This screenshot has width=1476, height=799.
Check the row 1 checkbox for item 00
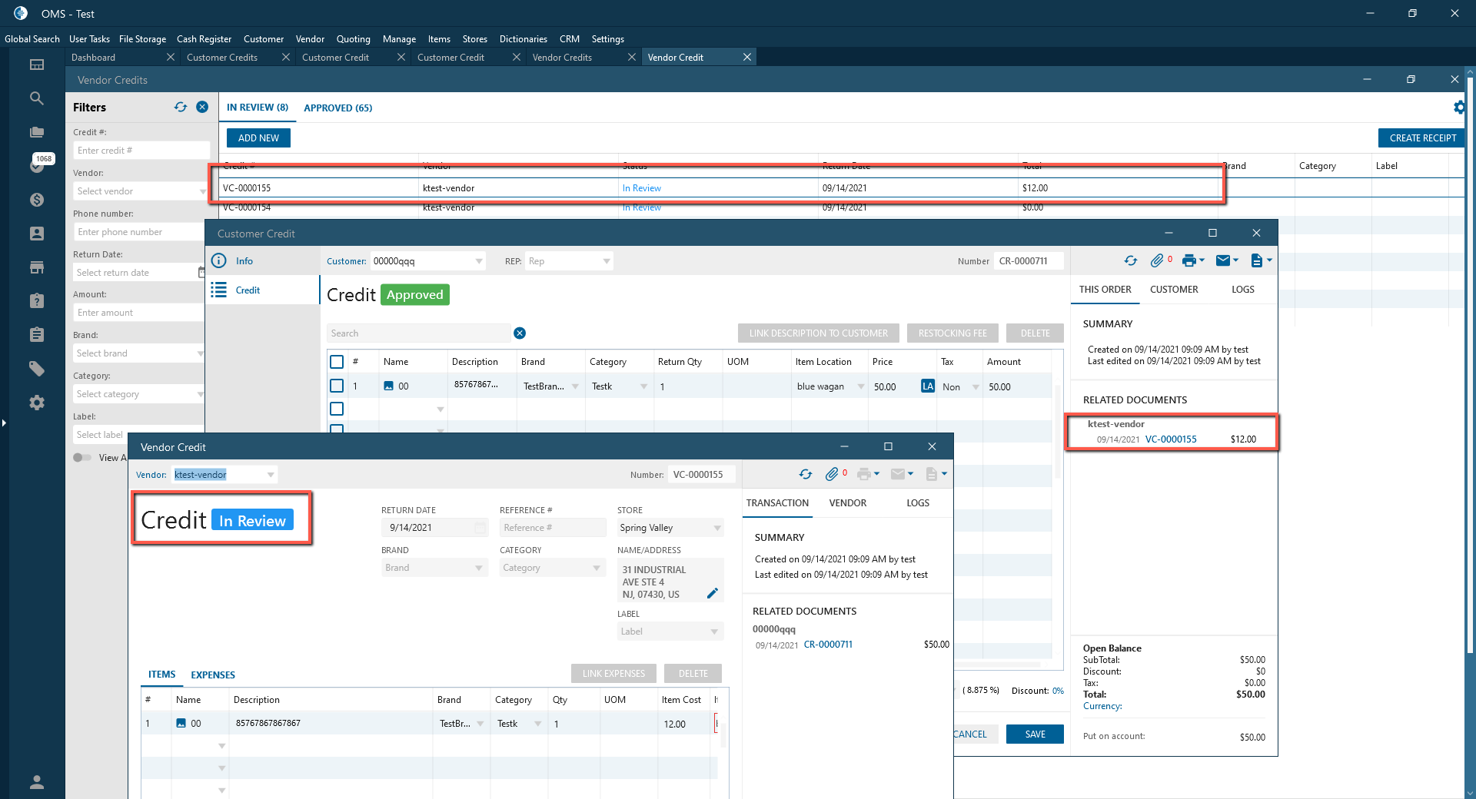pos(337,386)
